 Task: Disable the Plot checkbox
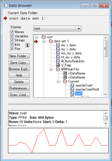(12, 49)
